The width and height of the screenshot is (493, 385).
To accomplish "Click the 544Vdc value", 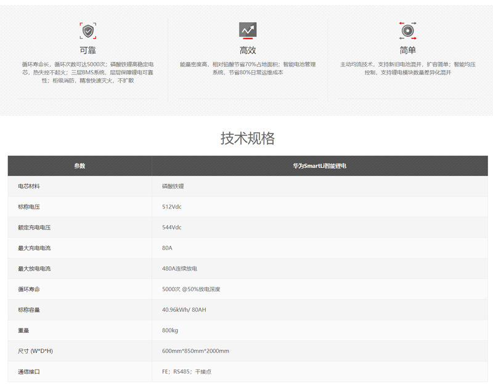I will [172, 228].
